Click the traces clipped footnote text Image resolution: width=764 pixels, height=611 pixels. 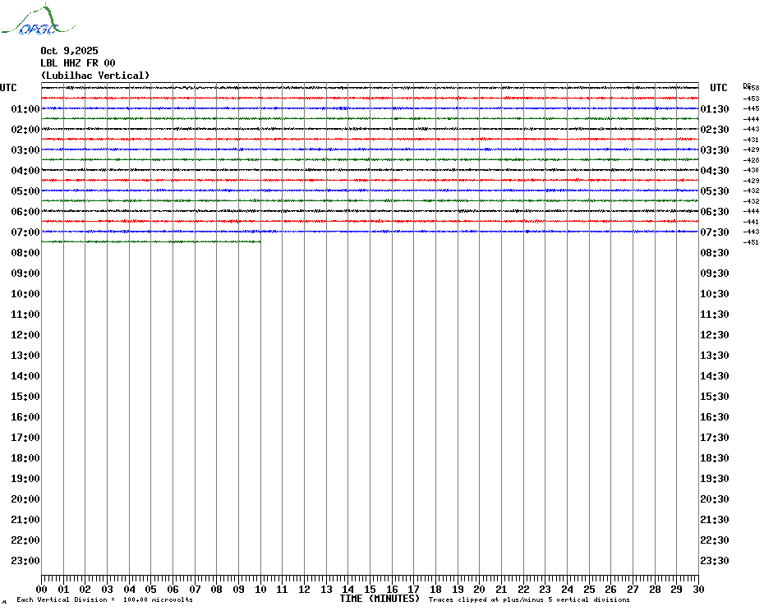(529, 600)
